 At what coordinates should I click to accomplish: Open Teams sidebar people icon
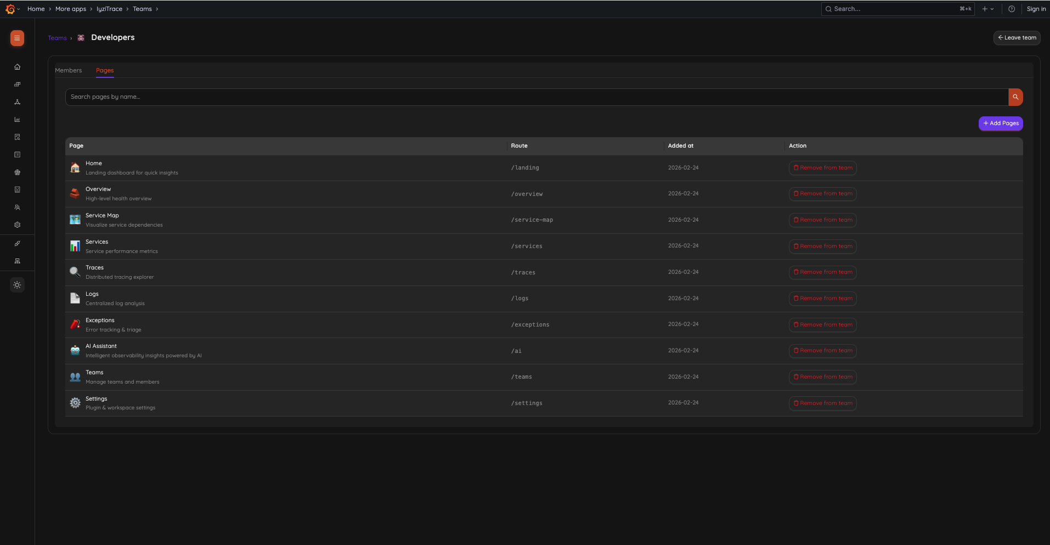click(17, 207)
